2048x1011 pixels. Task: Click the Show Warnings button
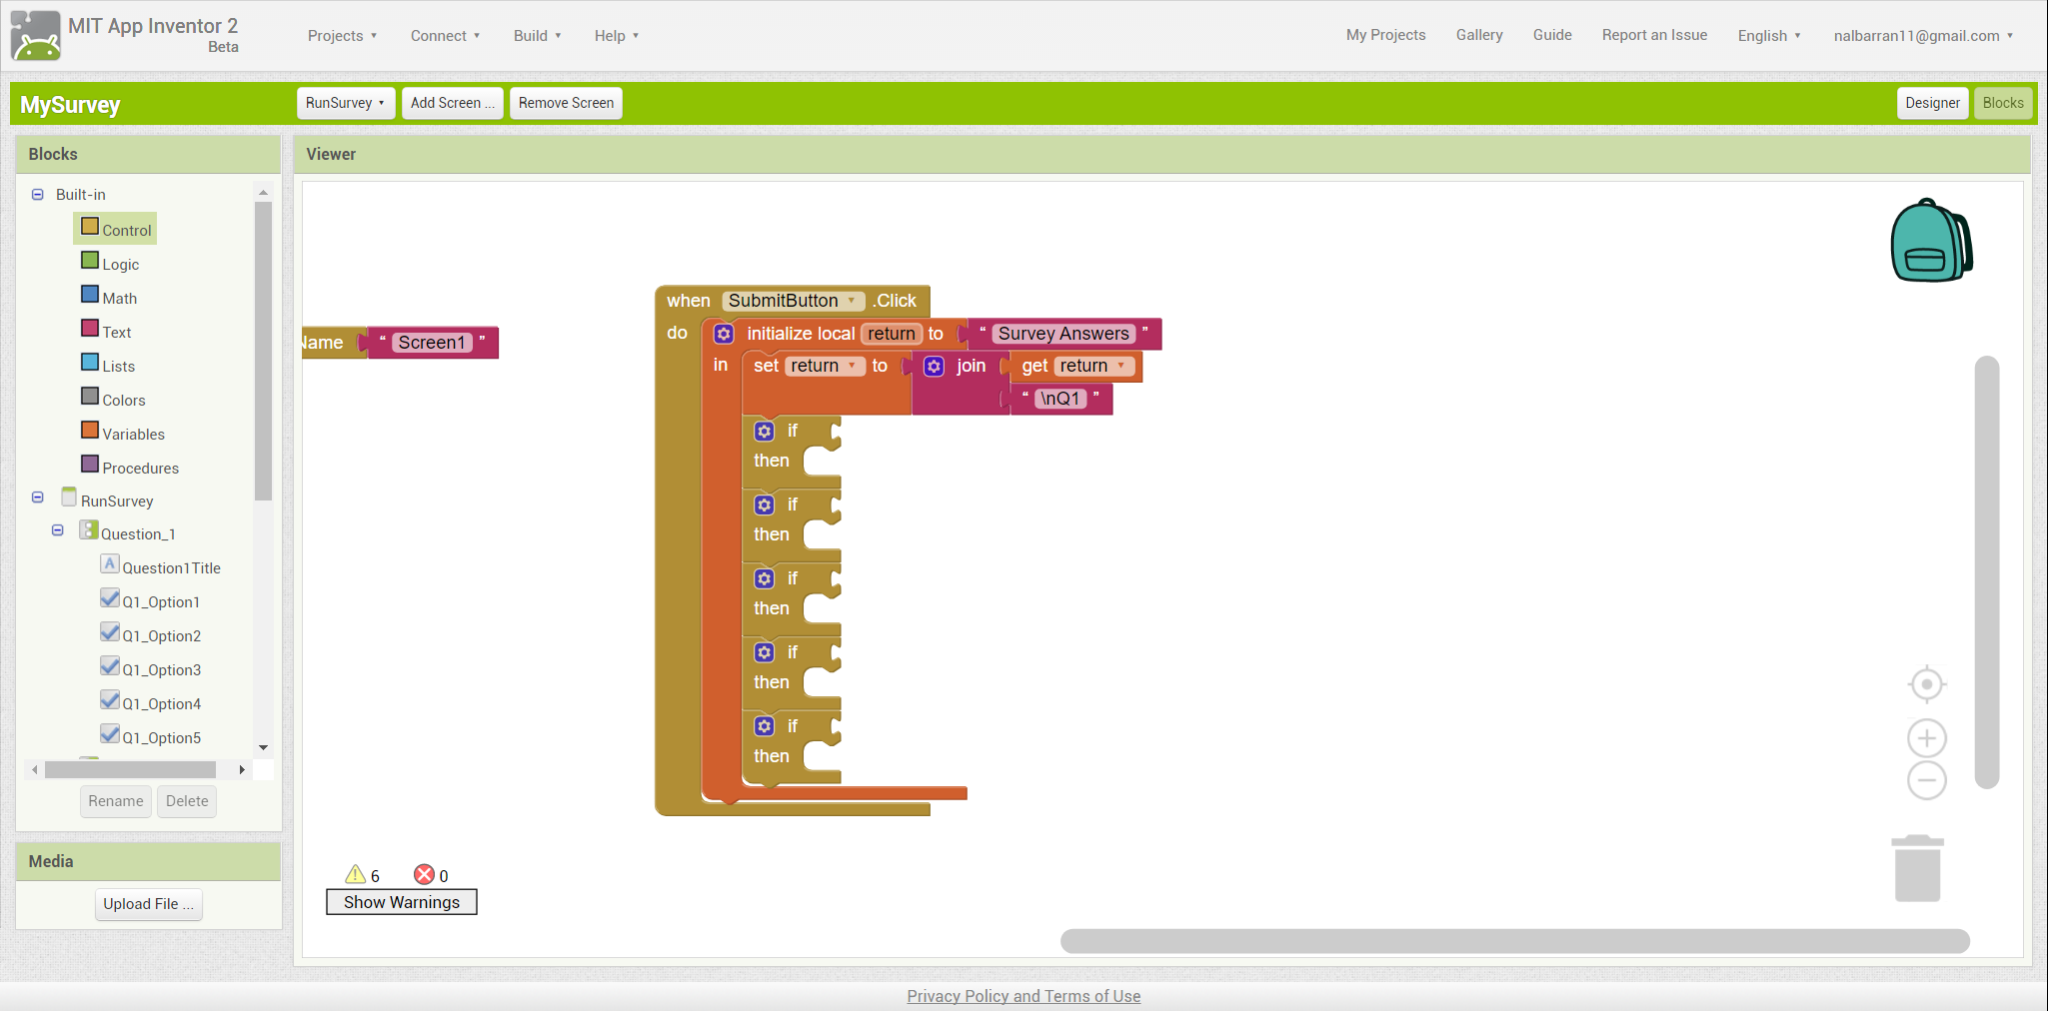click(x=402, y=902)
